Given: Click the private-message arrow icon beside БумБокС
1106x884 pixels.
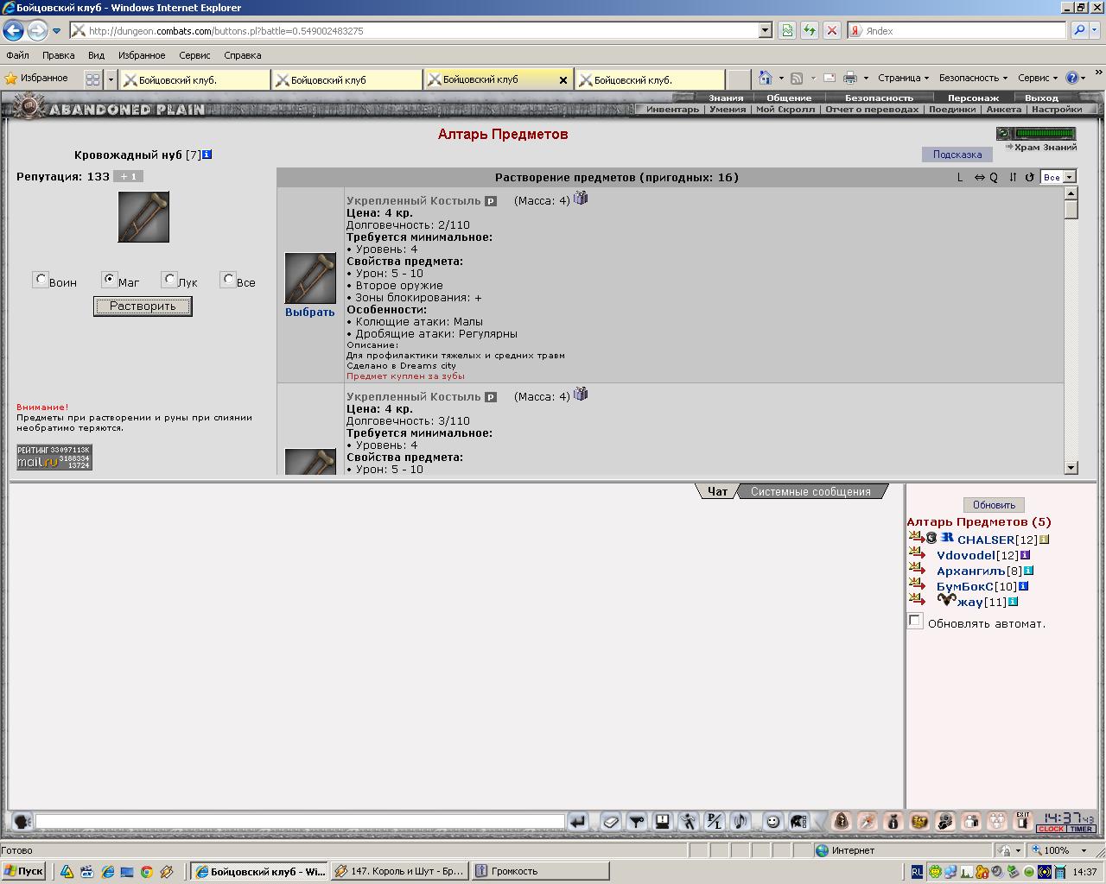Looking at the screenshot, I should (x=917, y=584).
